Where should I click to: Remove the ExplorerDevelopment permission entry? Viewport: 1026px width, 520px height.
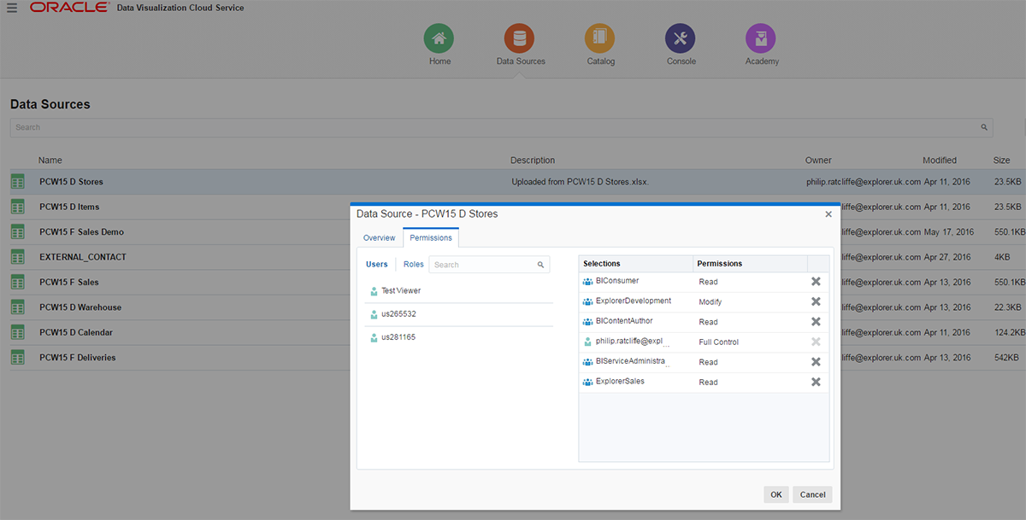[x=816, y=301]
